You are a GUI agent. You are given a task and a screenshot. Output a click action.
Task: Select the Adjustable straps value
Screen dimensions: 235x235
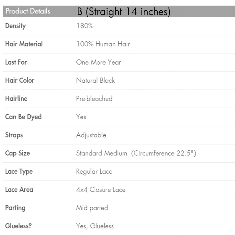[x=91, y=135]
